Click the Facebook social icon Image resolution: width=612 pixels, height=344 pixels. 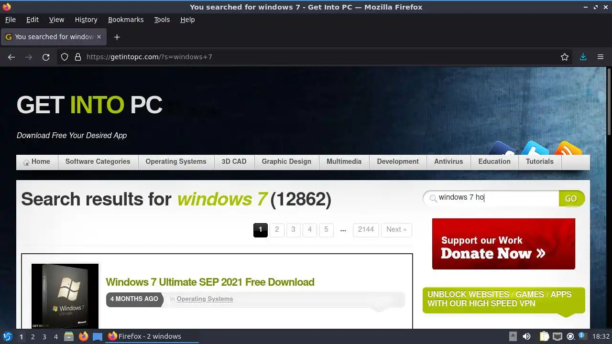click(502, 149)
